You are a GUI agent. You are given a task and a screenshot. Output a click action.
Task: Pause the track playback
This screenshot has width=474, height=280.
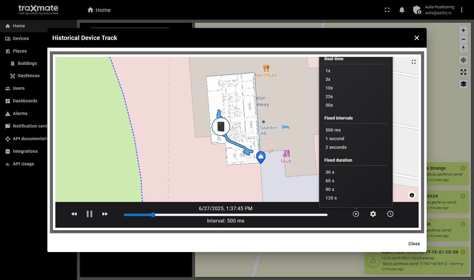coord(90,214)
